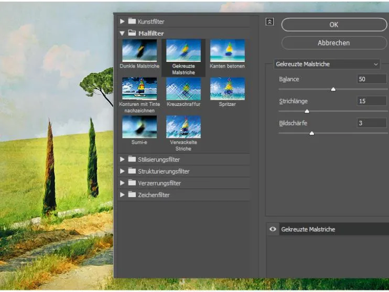Expand the Stilisierungsfilter folder

pos(123,159)
